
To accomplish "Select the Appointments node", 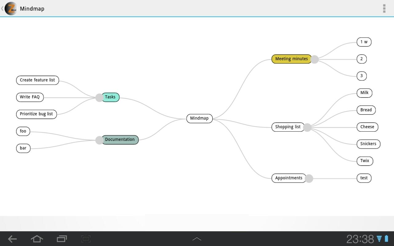I will point(289,178).
